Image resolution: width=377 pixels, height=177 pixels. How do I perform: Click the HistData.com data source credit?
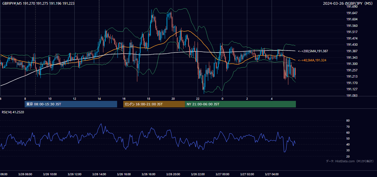(350, 161)
